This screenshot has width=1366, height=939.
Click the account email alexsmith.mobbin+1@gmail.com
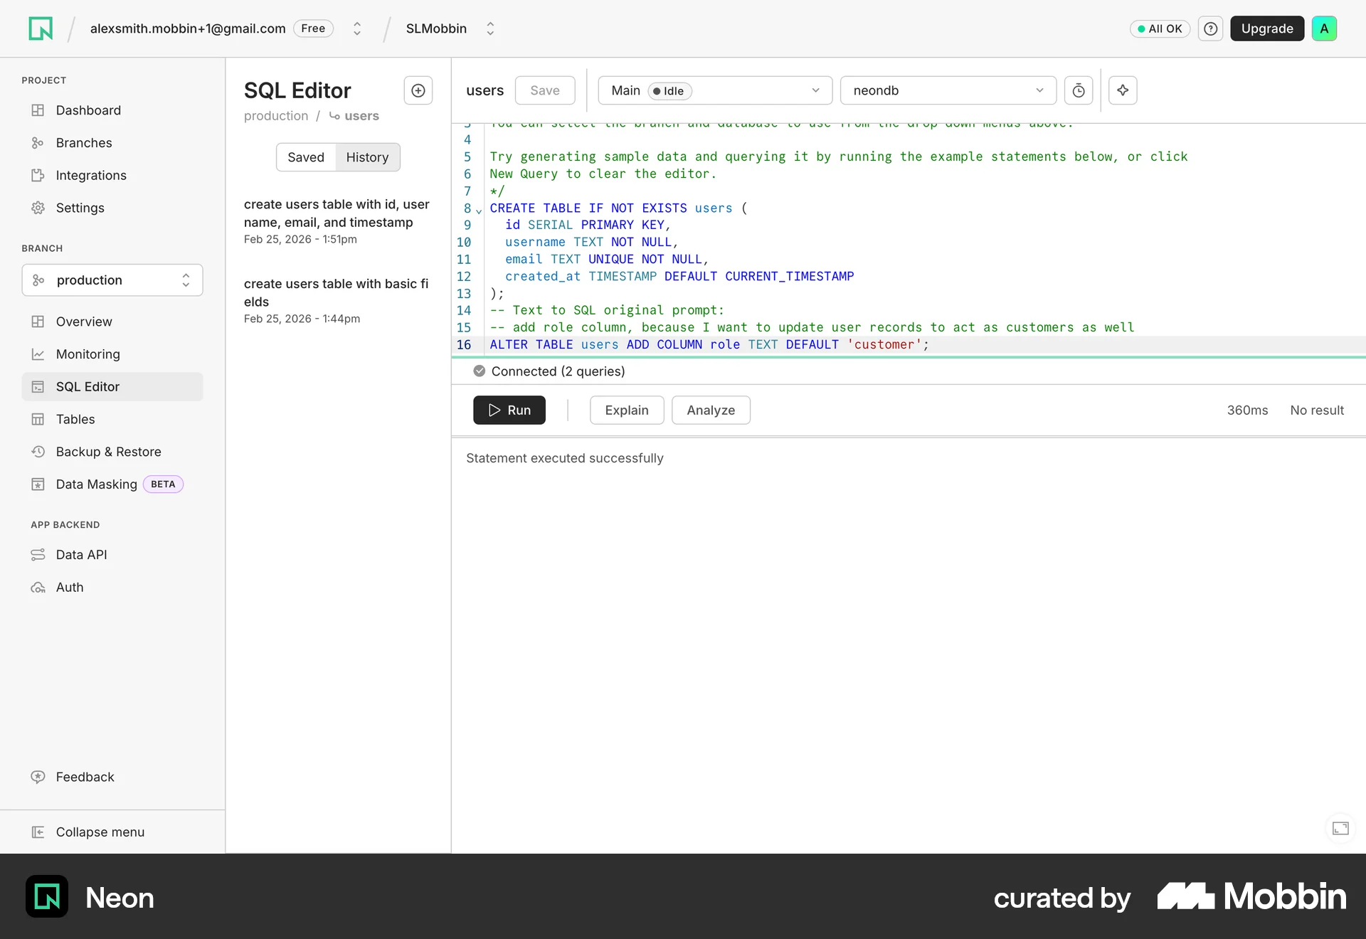188,28
